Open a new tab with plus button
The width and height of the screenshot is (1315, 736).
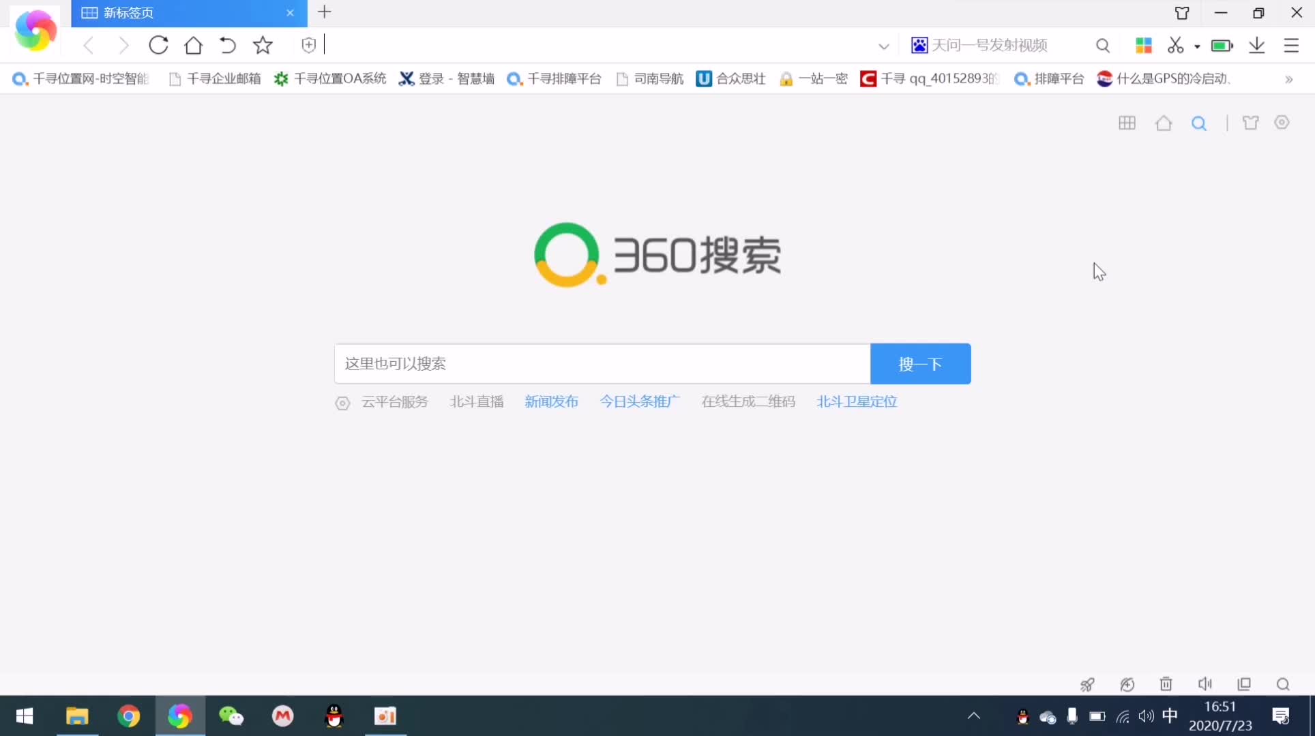(325, 12)
